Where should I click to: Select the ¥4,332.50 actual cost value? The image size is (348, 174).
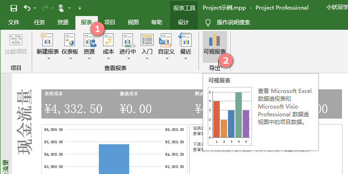tap(74, 109)
